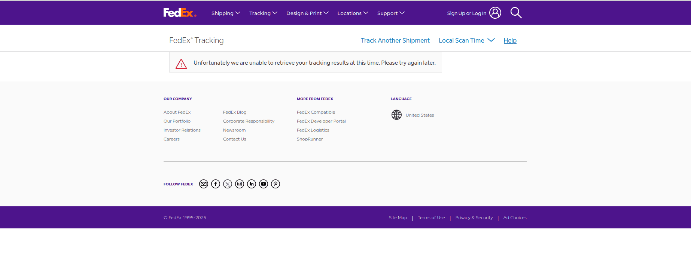Screen dimensions: 691x274
Task: Open FedEx YouTube icon
Action: (264, 184)
